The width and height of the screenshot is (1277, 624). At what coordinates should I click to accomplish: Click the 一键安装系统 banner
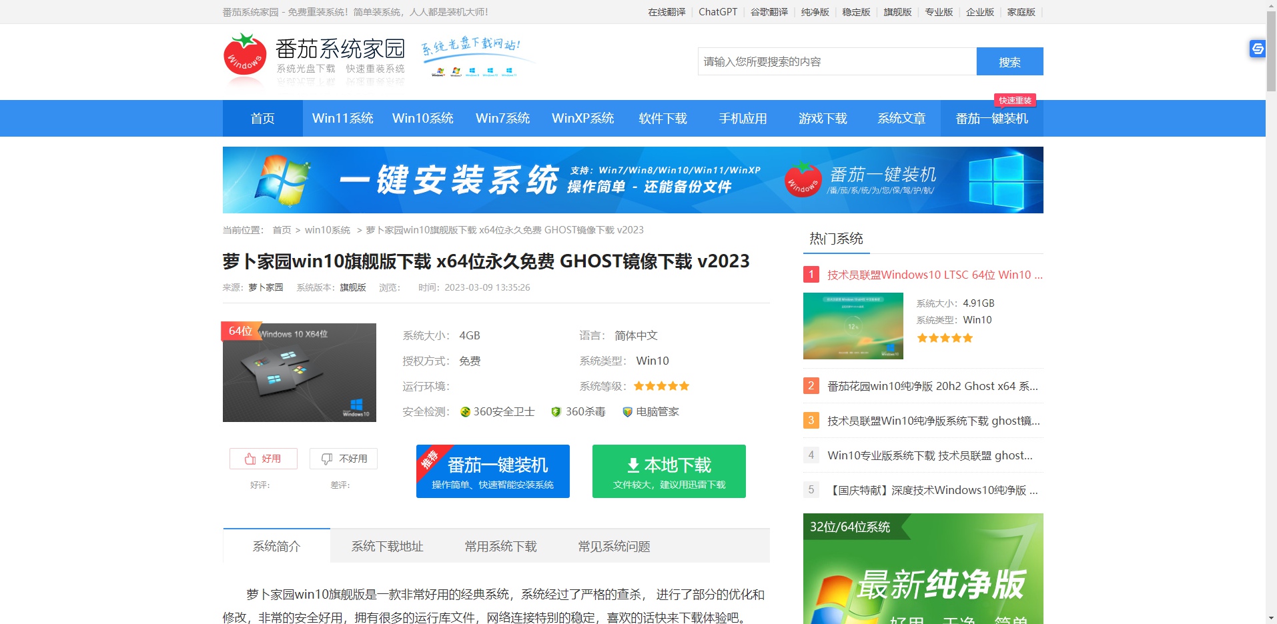pos(633,180)
